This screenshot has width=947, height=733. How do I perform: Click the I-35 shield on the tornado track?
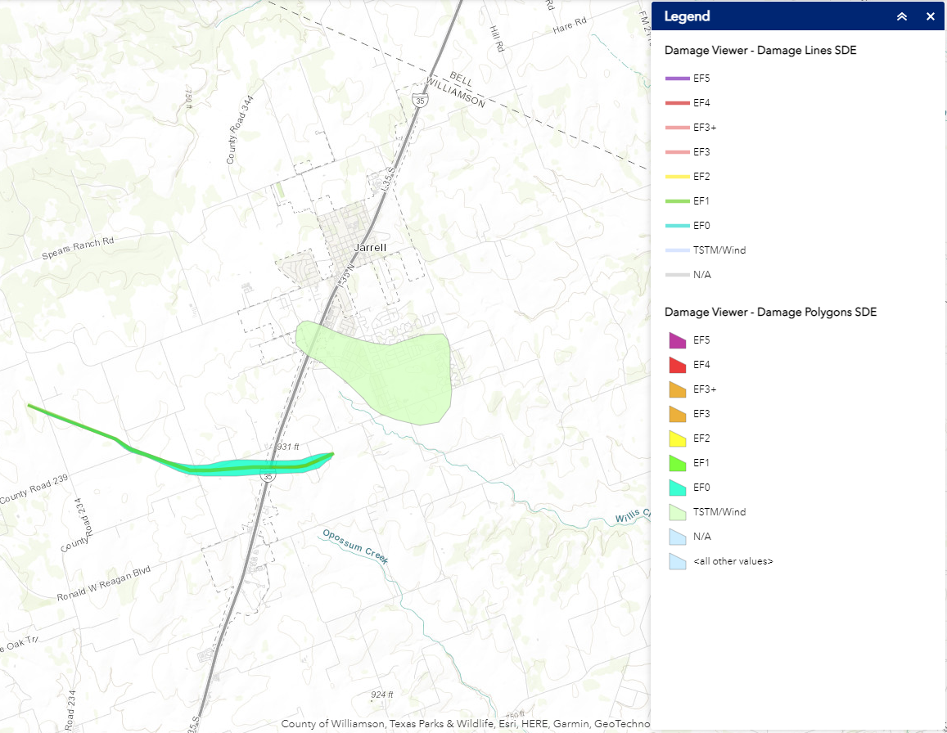click(268, 476)
